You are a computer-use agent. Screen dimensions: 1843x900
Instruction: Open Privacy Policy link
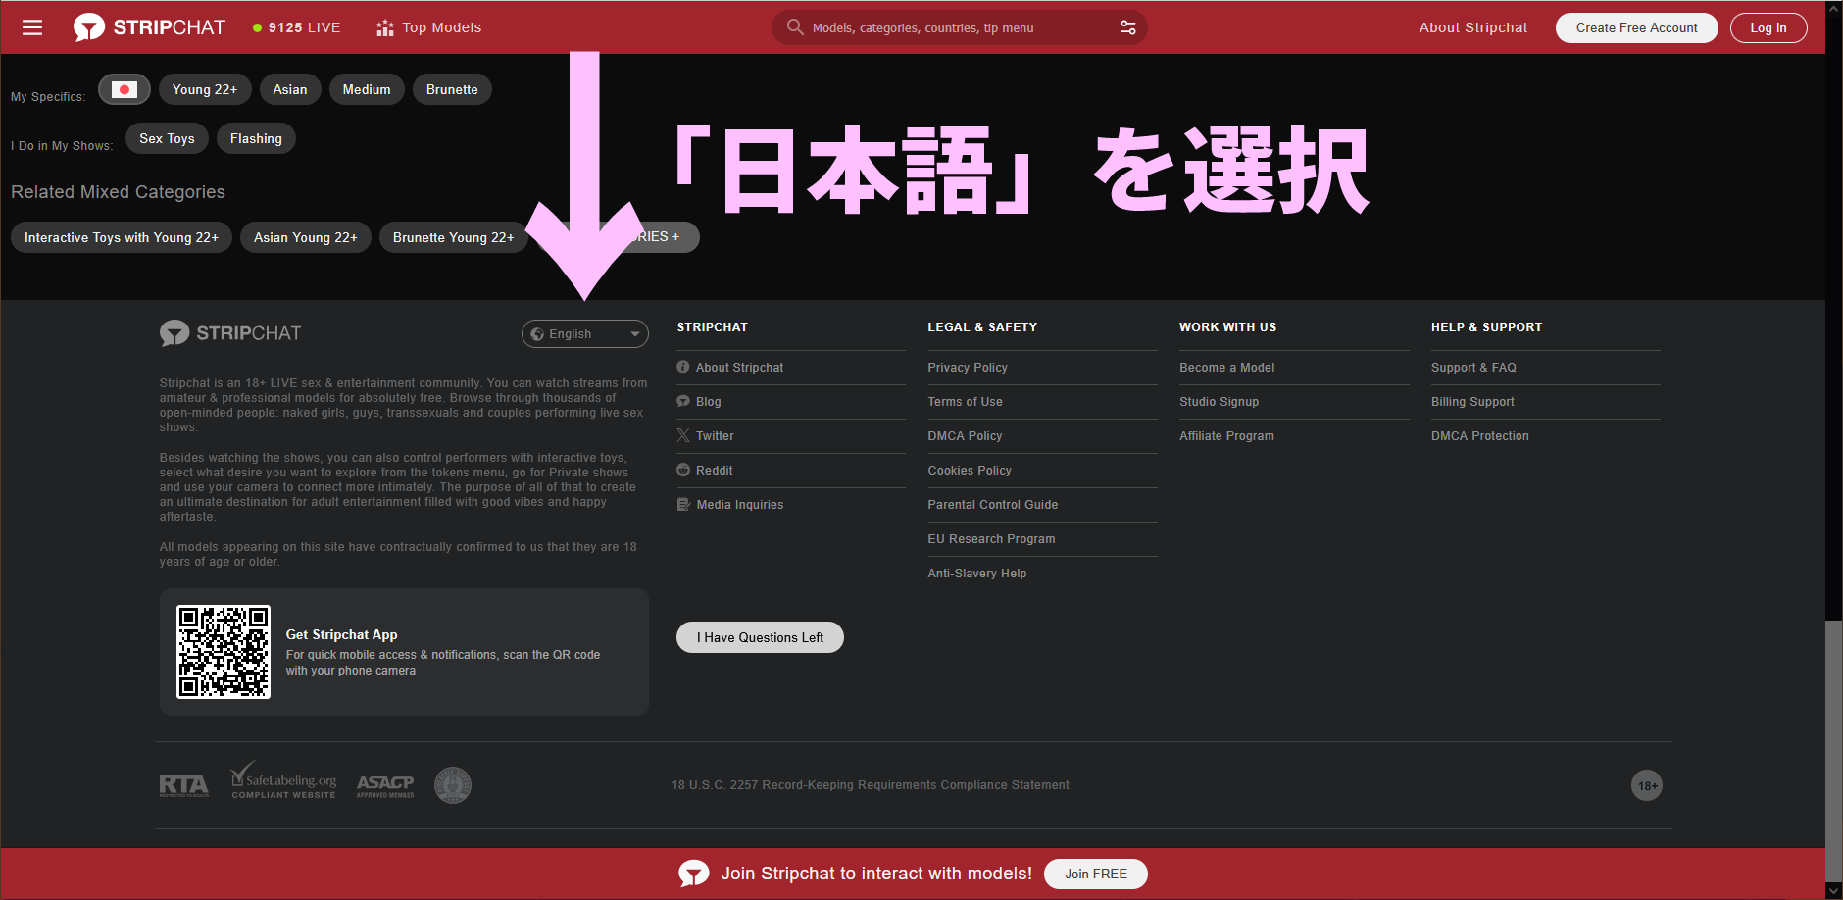click(968, 367)
